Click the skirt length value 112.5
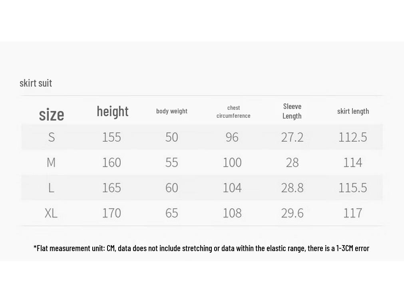The height and width of the screenshot is (303, 404). pyautogui.click(x=353, y=137)
